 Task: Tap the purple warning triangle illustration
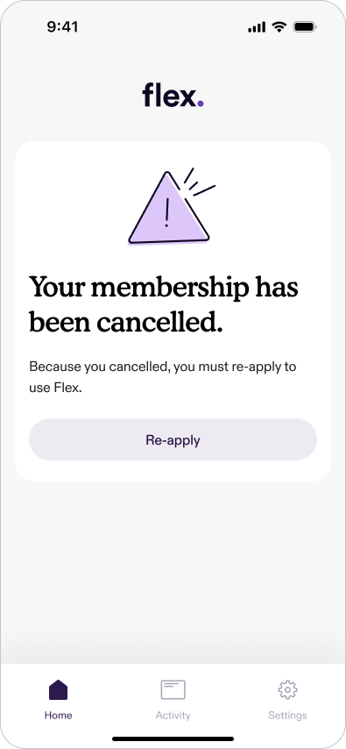pos(168,208)
